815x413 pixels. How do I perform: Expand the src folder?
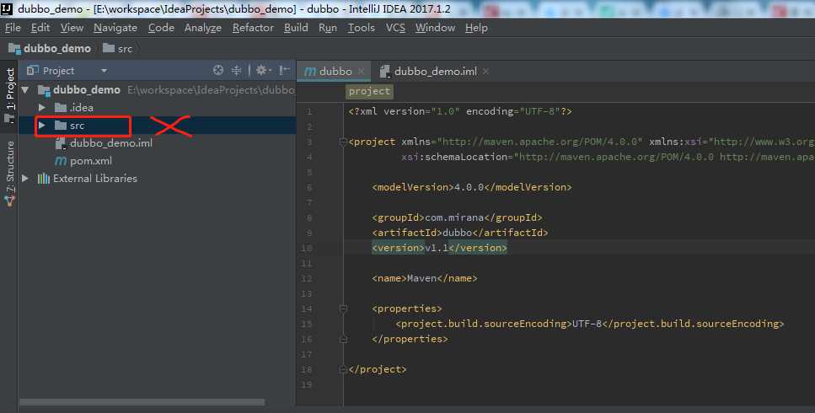coord(41,125)
